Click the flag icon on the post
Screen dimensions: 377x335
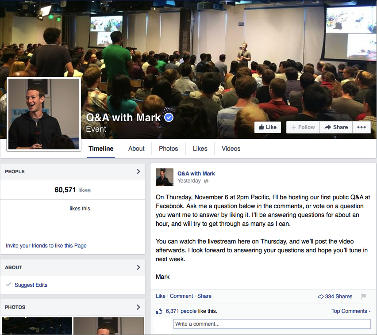coord(364,296)
